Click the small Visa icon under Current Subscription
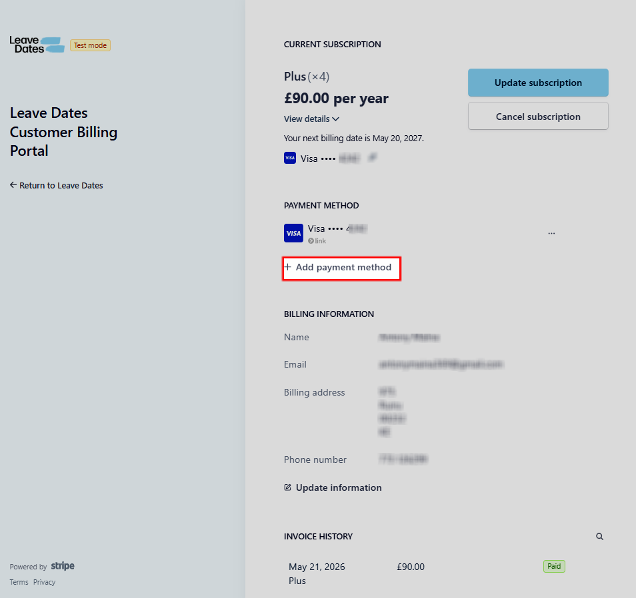Viewport: 636px width, 598px height. click(289, 158)
